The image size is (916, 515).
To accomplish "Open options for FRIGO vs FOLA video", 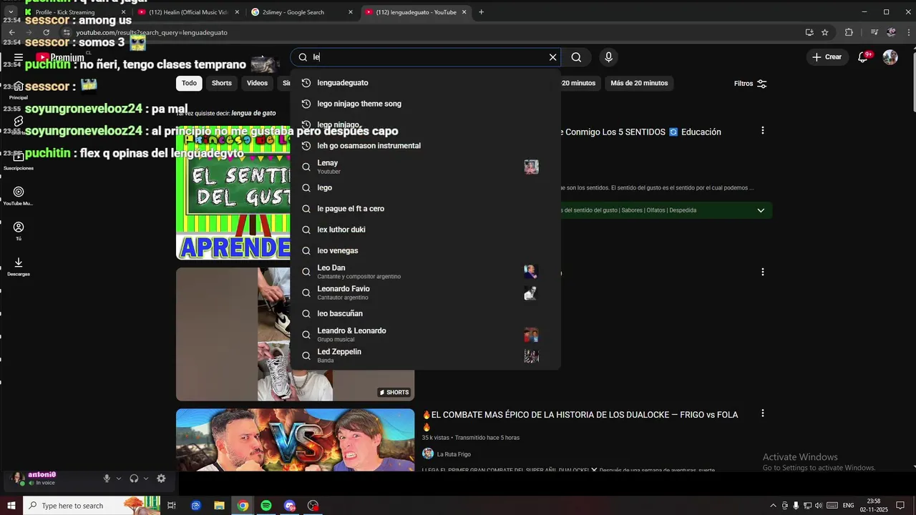I will (x=762, y=413).
